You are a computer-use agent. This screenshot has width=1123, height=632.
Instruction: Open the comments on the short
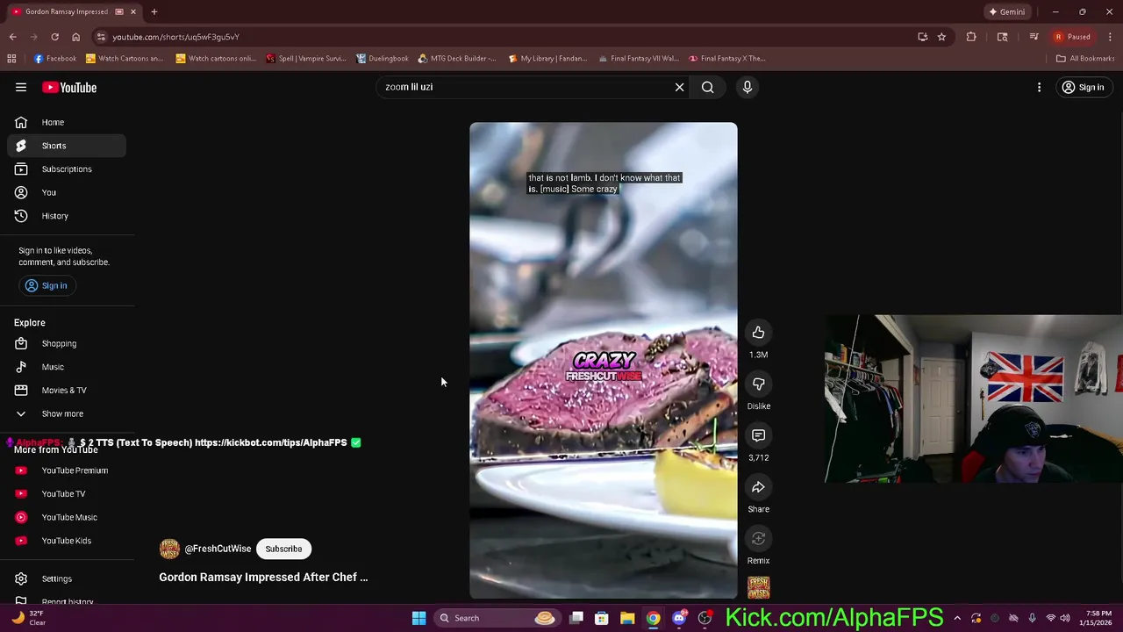pos(758,435)
